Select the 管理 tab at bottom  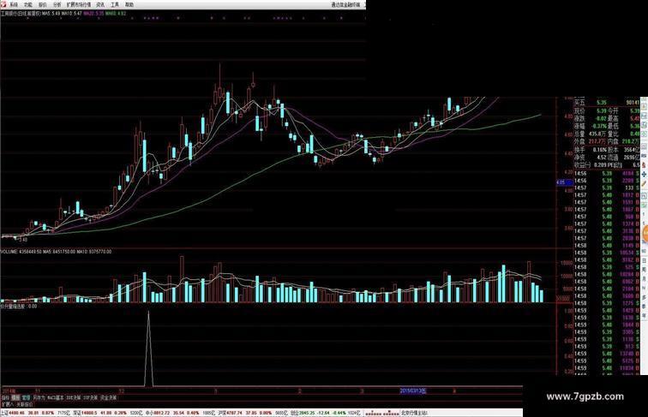[26, 397]
